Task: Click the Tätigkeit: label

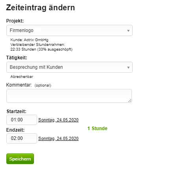Action: [17, 58]
